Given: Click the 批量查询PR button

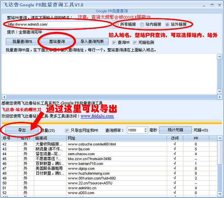Looking at the screenshot, I should point(22,41).
